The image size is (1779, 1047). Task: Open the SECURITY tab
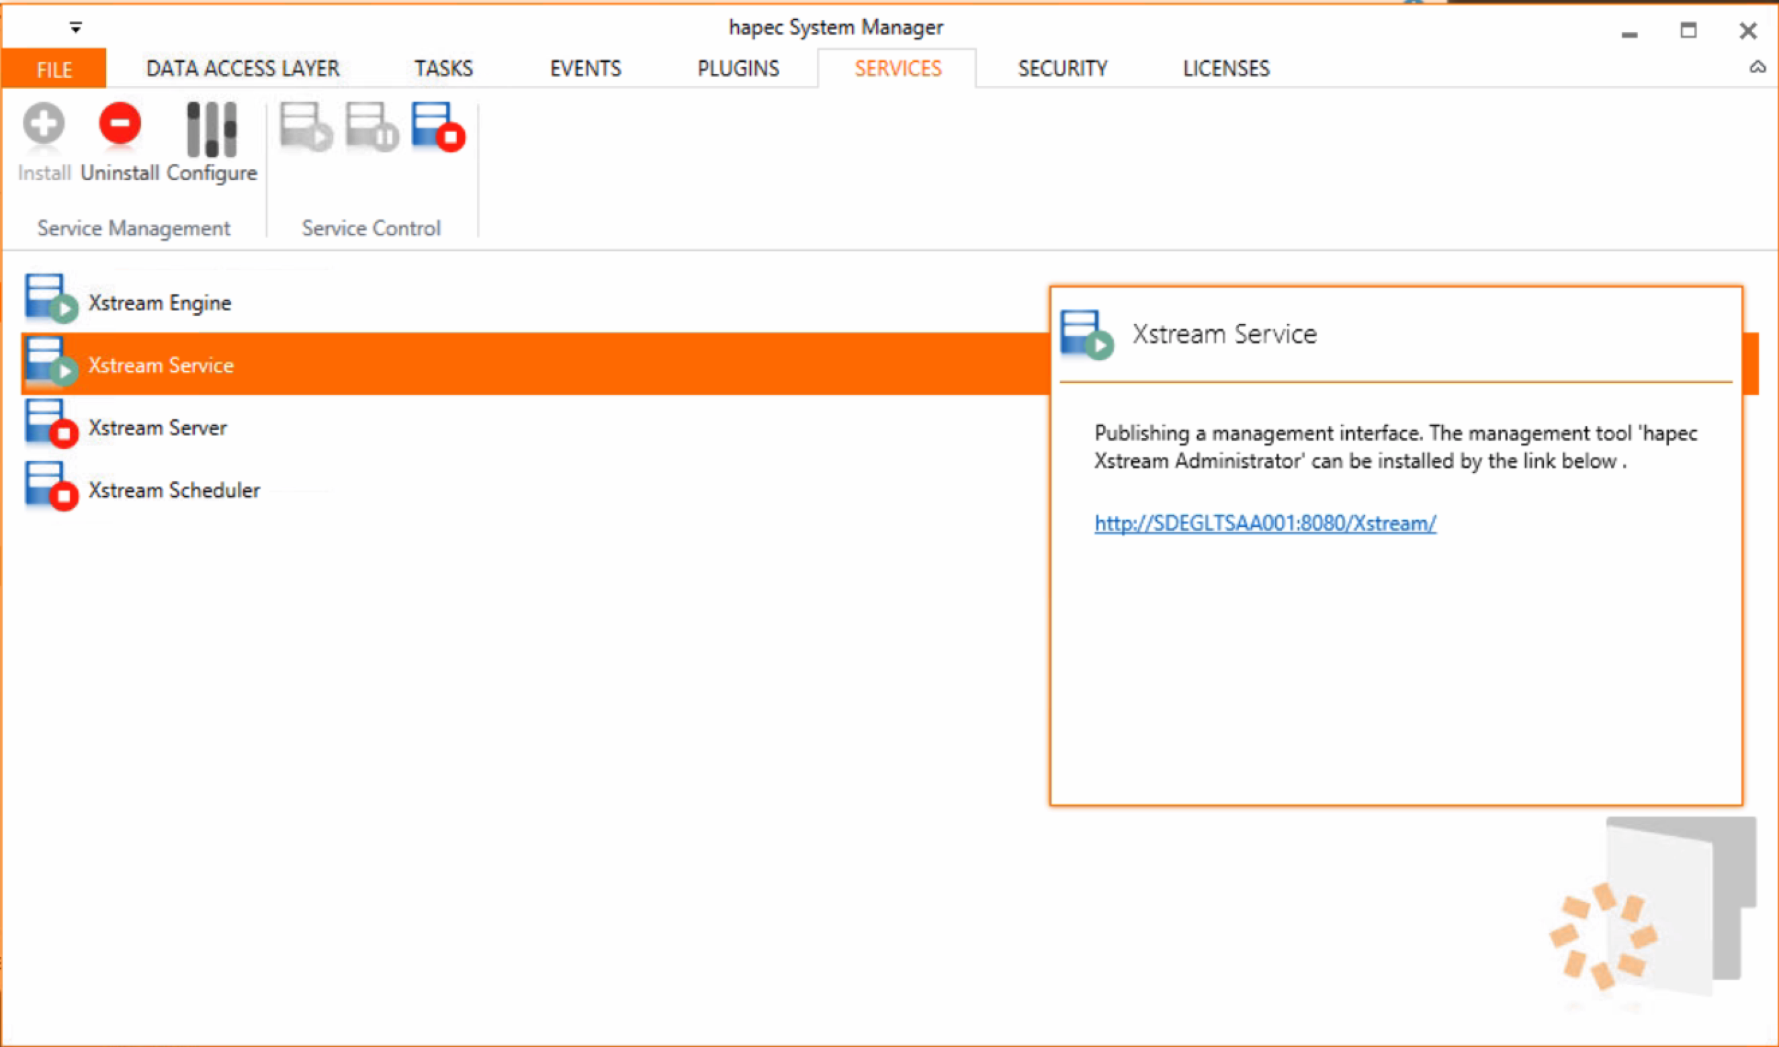[x=1061, y=69]
